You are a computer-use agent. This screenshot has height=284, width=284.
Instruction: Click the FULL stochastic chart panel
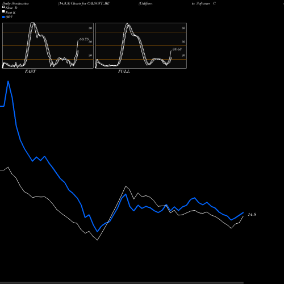(x=141, y=45)
